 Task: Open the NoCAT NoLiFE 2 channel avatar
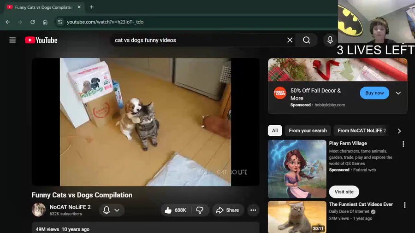39,210
